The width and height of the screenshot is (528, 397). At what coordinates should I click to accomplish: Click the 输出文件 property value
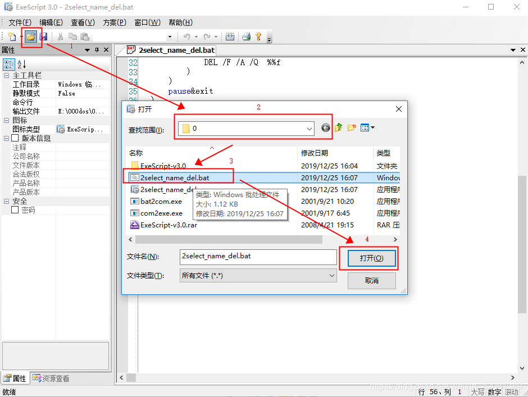click(83, 111)
